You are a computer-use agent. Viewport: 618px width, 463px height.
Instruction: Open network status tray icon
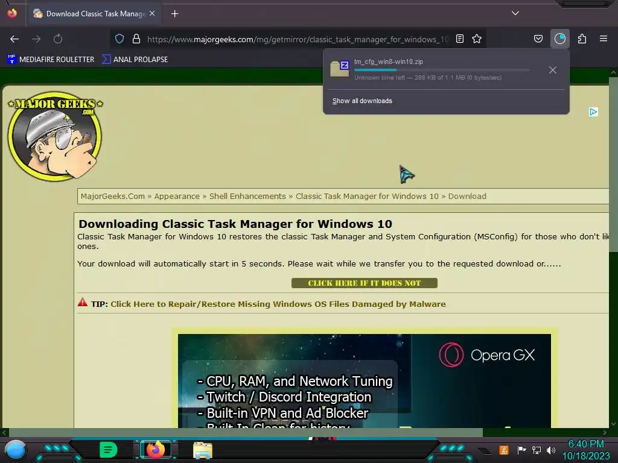(x=537, y=450)
